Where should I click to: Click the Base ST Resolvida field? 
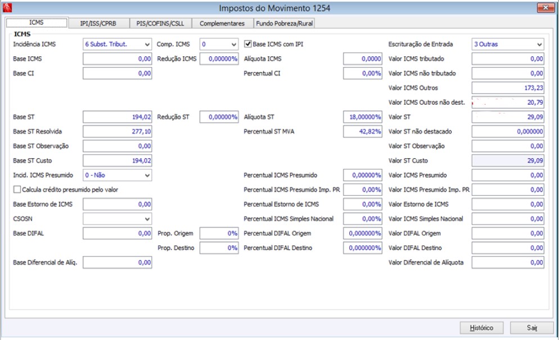point(118,132)
